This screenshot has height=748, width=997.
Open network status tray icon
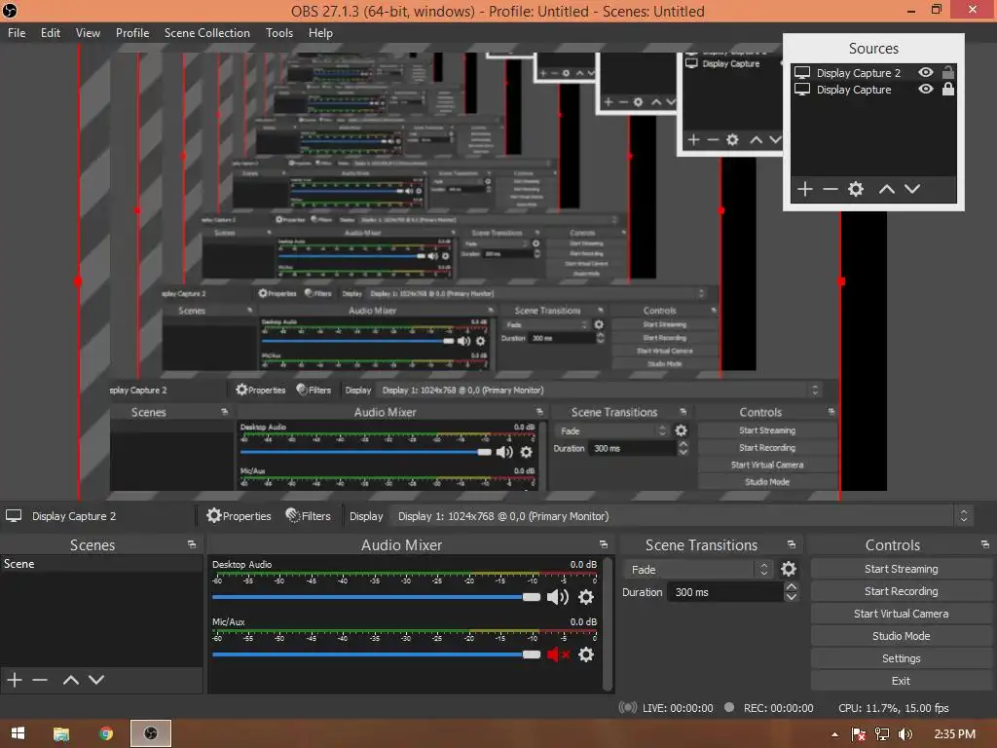pyautogui.click(x=882, y=734)
